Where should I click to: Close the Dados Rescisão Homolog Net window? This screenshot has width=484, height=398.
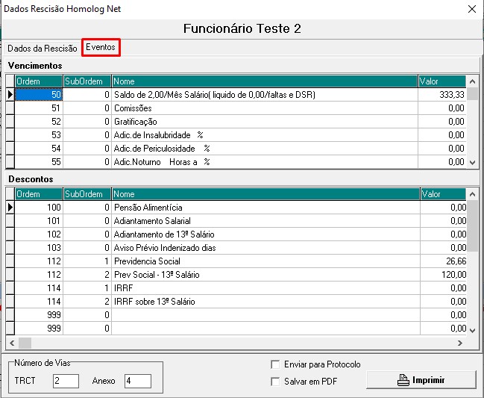tap(471, 9)
